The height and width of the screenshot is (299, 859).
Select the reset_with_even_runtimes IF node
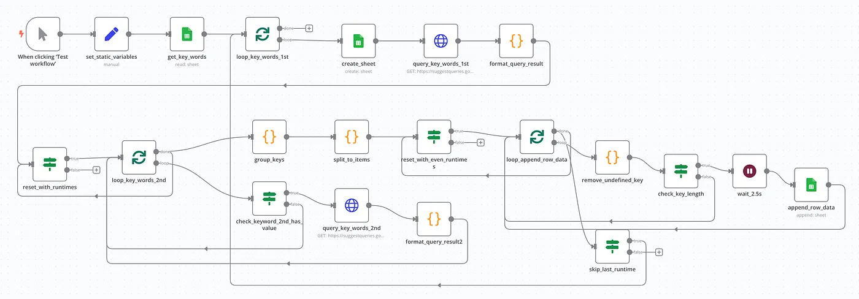(x=434, y=137)
